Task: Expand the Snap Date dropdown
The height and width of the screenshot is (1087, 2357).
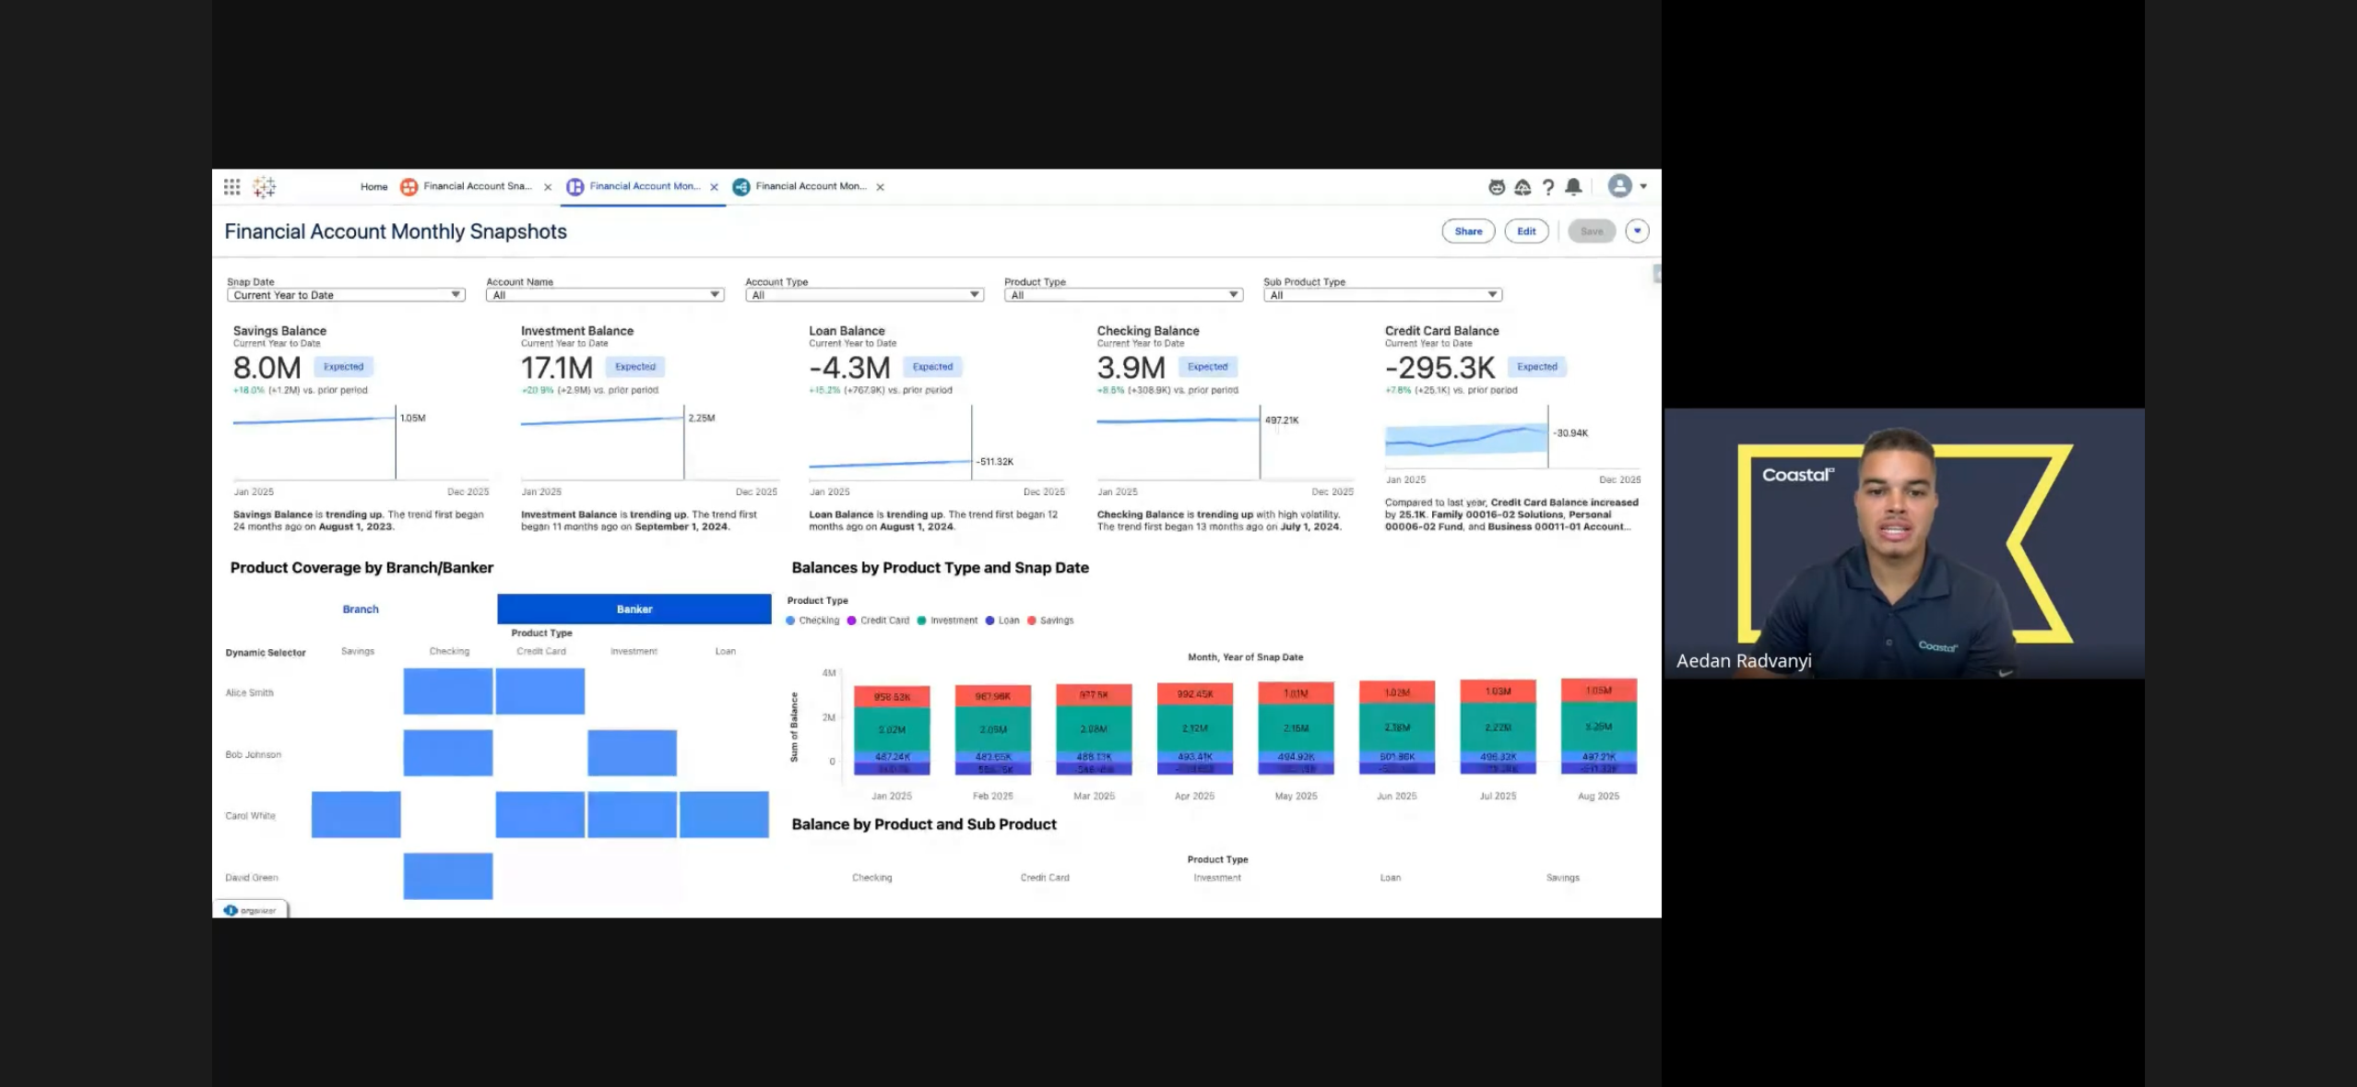Action: tap(346, 295)
